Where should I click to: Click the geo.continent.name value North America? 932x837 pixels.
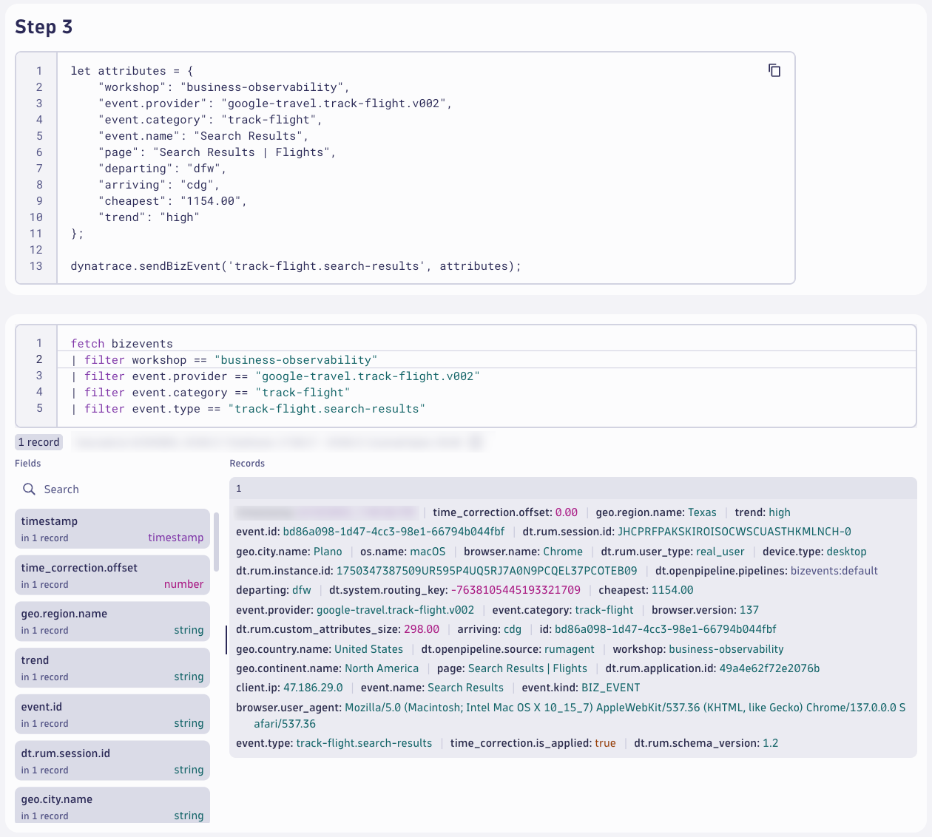tap(382, 668)
